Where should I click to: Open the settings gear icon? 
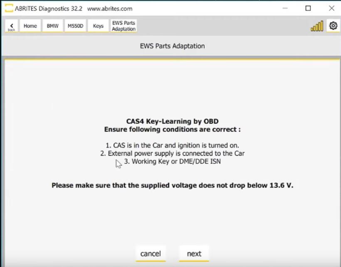click(333, 26)
